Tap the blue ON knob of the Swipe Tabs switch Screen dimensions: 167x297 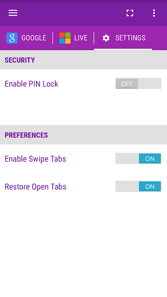click(x=150, y=159)
